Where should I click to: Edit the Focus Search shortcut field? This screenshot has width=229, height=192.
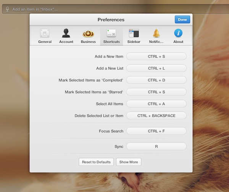coord(156,131)
